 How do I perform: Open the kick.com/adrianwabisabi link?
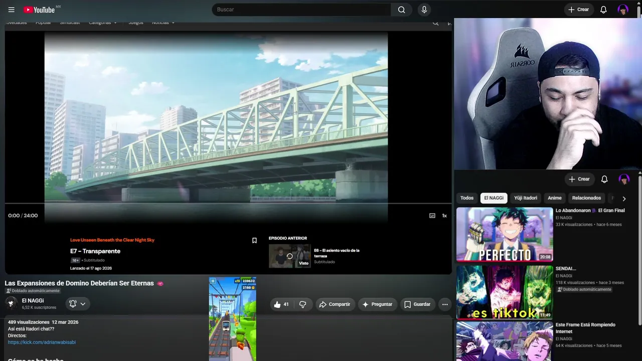pyautogui.click(x=42, y=342)
